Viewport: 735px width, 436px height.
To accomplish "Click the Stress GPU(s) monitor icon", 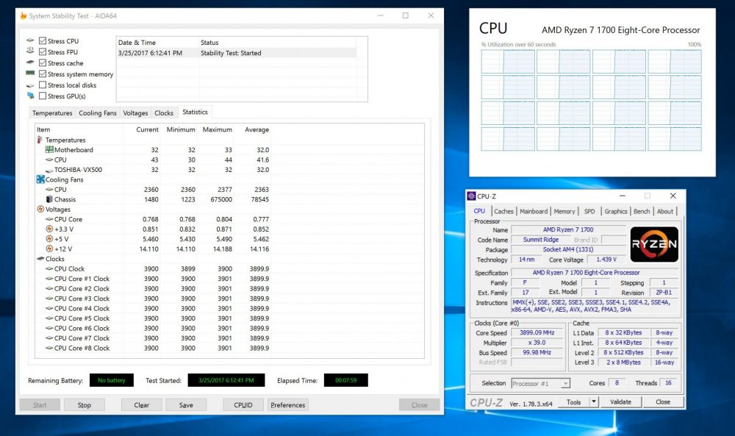I will coord(30,96).
